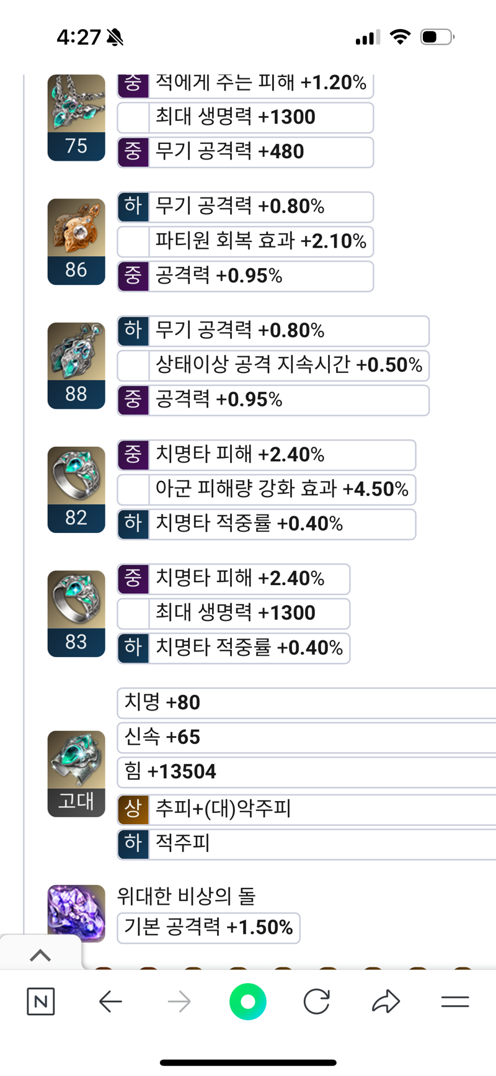Tap the teal earring icon with quality 88
496x1076 pixels.
click(76, 365)
